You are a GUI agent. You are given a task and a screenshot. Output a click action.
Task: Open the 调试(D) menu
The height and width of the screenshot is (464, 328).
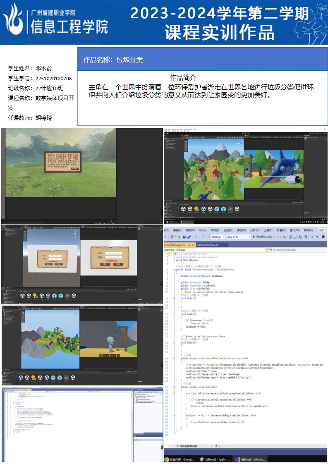[241, 230]
